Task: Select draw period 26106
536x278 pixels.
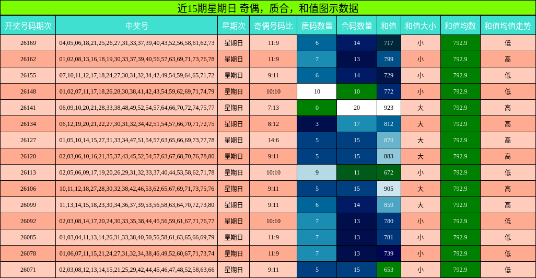Action: point(28,189)
